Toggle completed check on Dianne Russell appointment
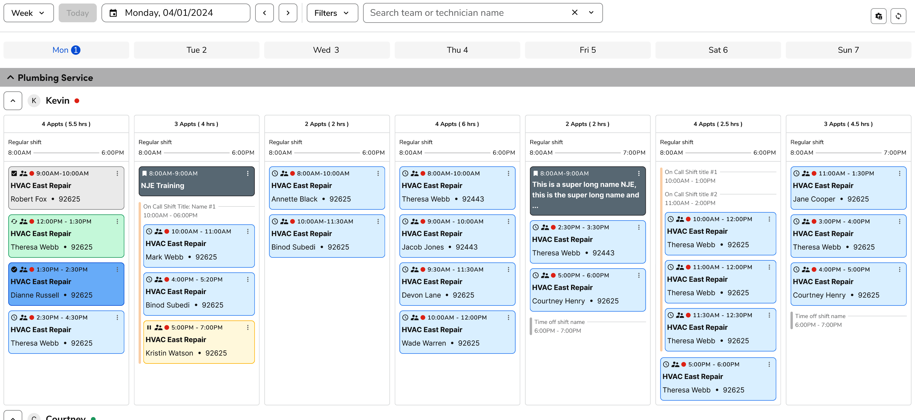 (14, 269)
